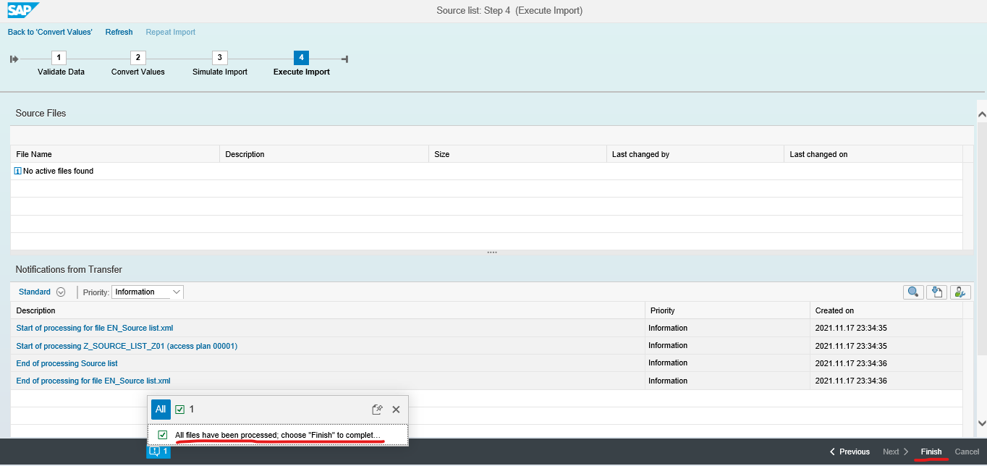Toggle the green success filter checkbox in popup
Image resolution: width=987 pixels, height=466 pixels.
tap(178, 409)
